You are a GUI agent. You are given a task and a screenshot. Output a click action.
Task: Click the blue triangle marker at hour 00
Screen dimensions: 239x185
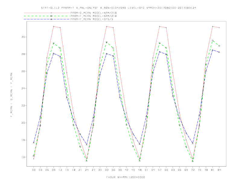tap(34, 143)
